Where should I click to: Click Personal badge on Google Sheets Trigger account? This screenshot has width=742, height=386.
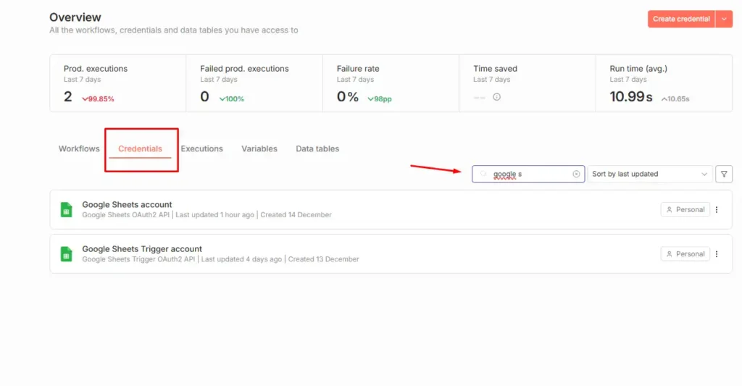click(x=685, y=254)
